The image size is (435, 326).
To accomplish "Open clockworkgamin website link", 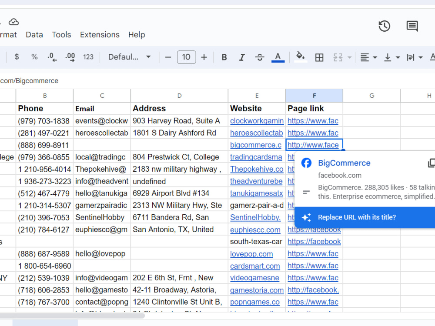I will [257, 121].
